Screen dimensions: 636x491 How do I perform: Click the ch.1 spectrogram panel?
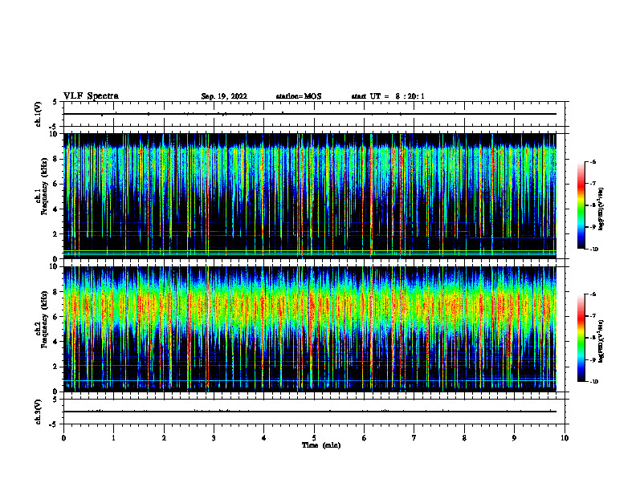(x=310, y=196)
